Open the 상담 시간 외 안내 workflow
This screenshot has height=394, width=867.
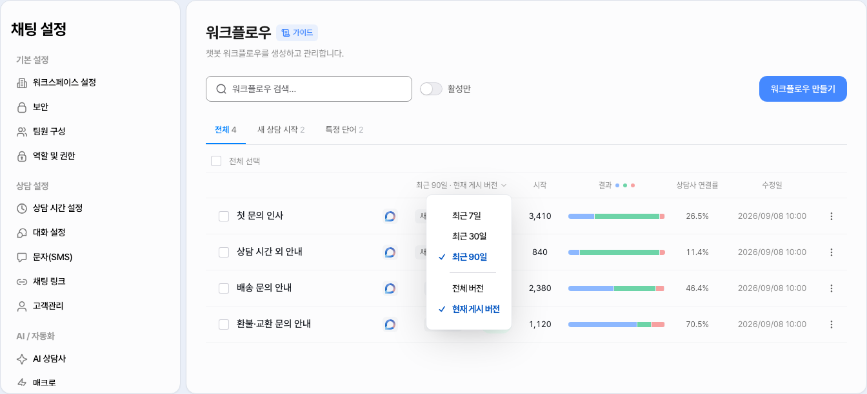coord(270,252)
